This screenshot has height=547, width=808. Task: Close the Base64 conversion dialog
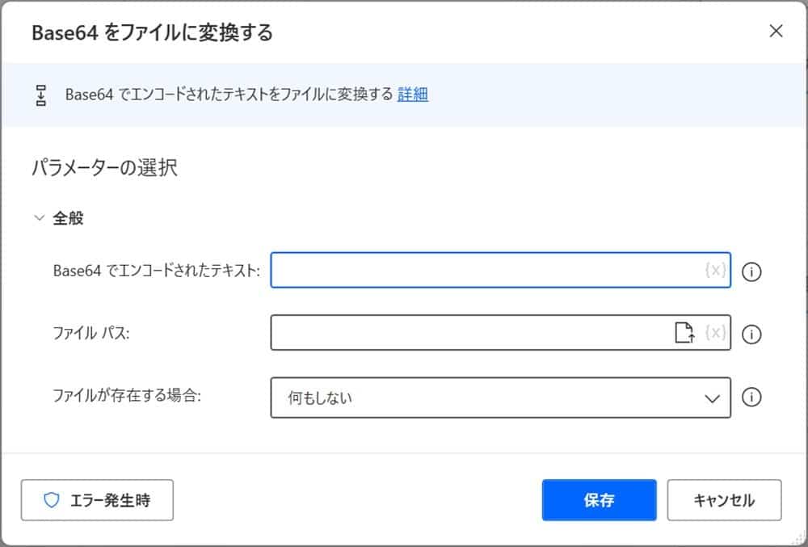[776, 32]
